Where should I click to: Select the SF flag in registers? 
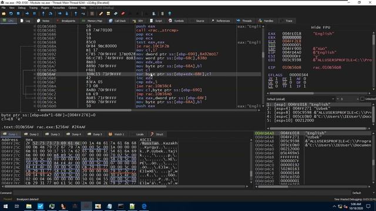coord(284,82)
